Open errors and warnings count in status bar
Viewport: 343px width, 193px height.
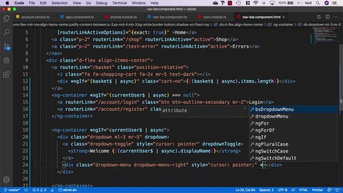[39, 190]
